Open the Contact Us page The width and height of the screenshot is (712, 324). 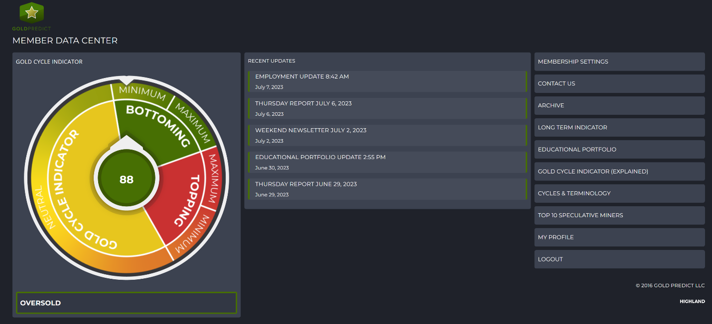(x=619, y=83)
